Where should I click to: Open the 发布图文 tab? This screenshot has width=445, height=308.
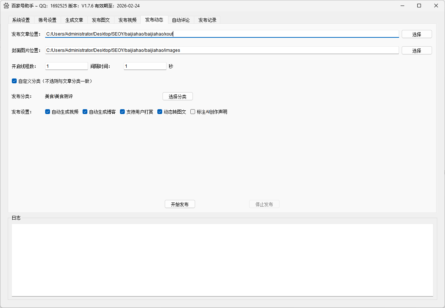tap(101, 20)
